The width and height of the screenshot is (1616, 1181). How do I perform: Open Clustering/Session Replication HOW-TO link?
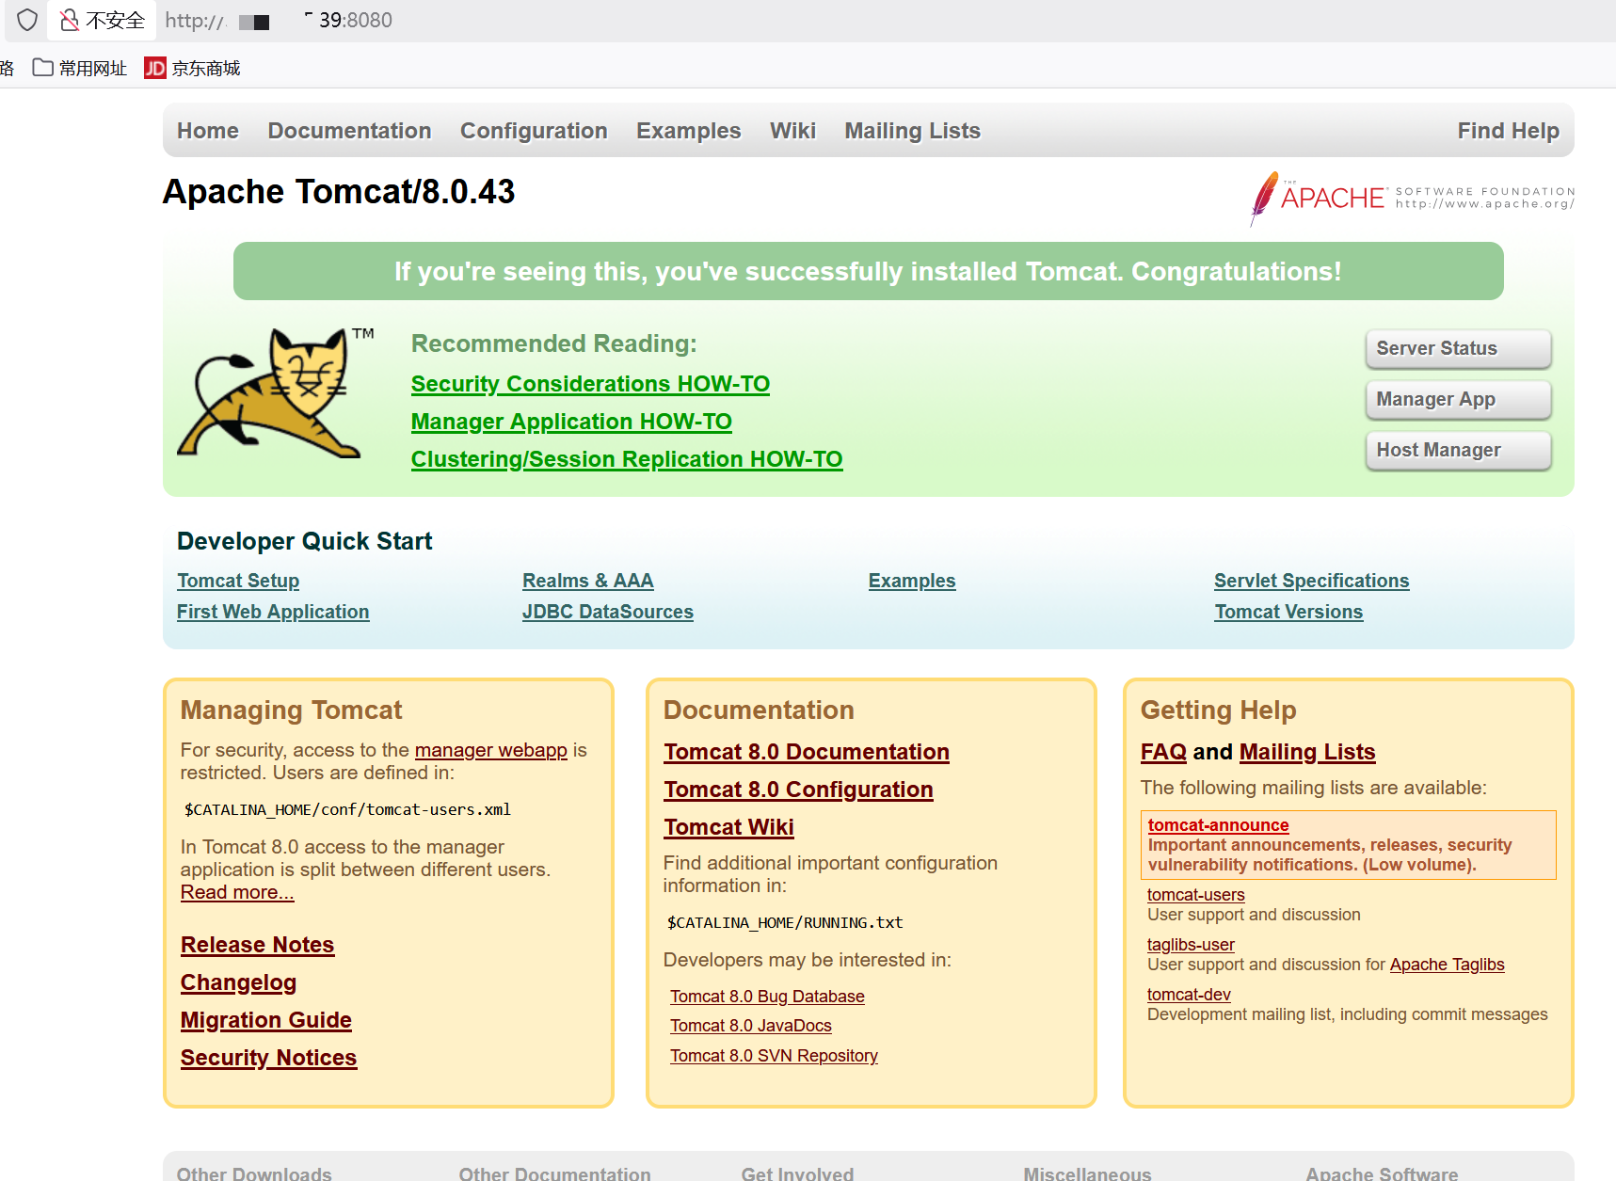pyautogui.click(x=627, y=459)
